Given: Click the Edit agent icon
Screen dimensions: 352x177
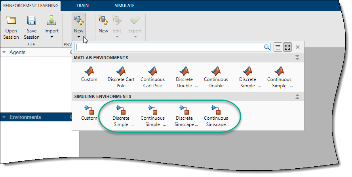Looking at the screenshot, I should click(117, 20).
